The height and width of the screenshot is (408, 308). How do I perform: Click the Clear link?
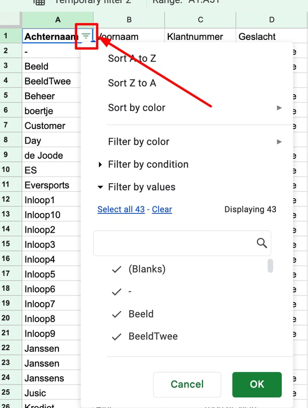(162, 209)
